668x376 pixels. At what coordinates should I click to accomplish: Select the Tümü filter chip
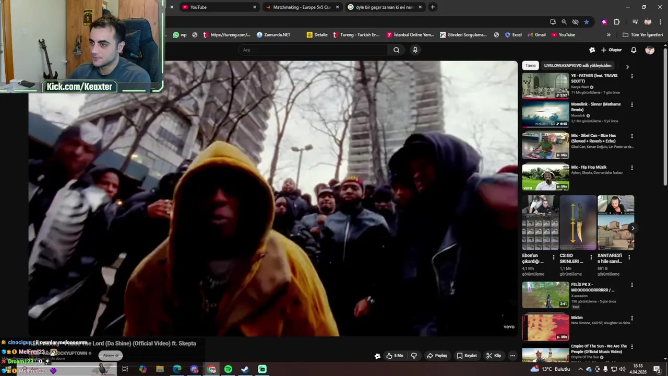[530, 65]
